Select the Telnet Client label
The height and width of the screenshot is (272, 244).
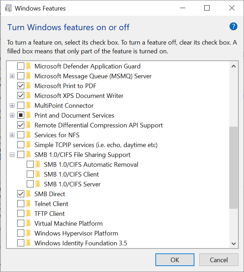[x=51, y=204]
